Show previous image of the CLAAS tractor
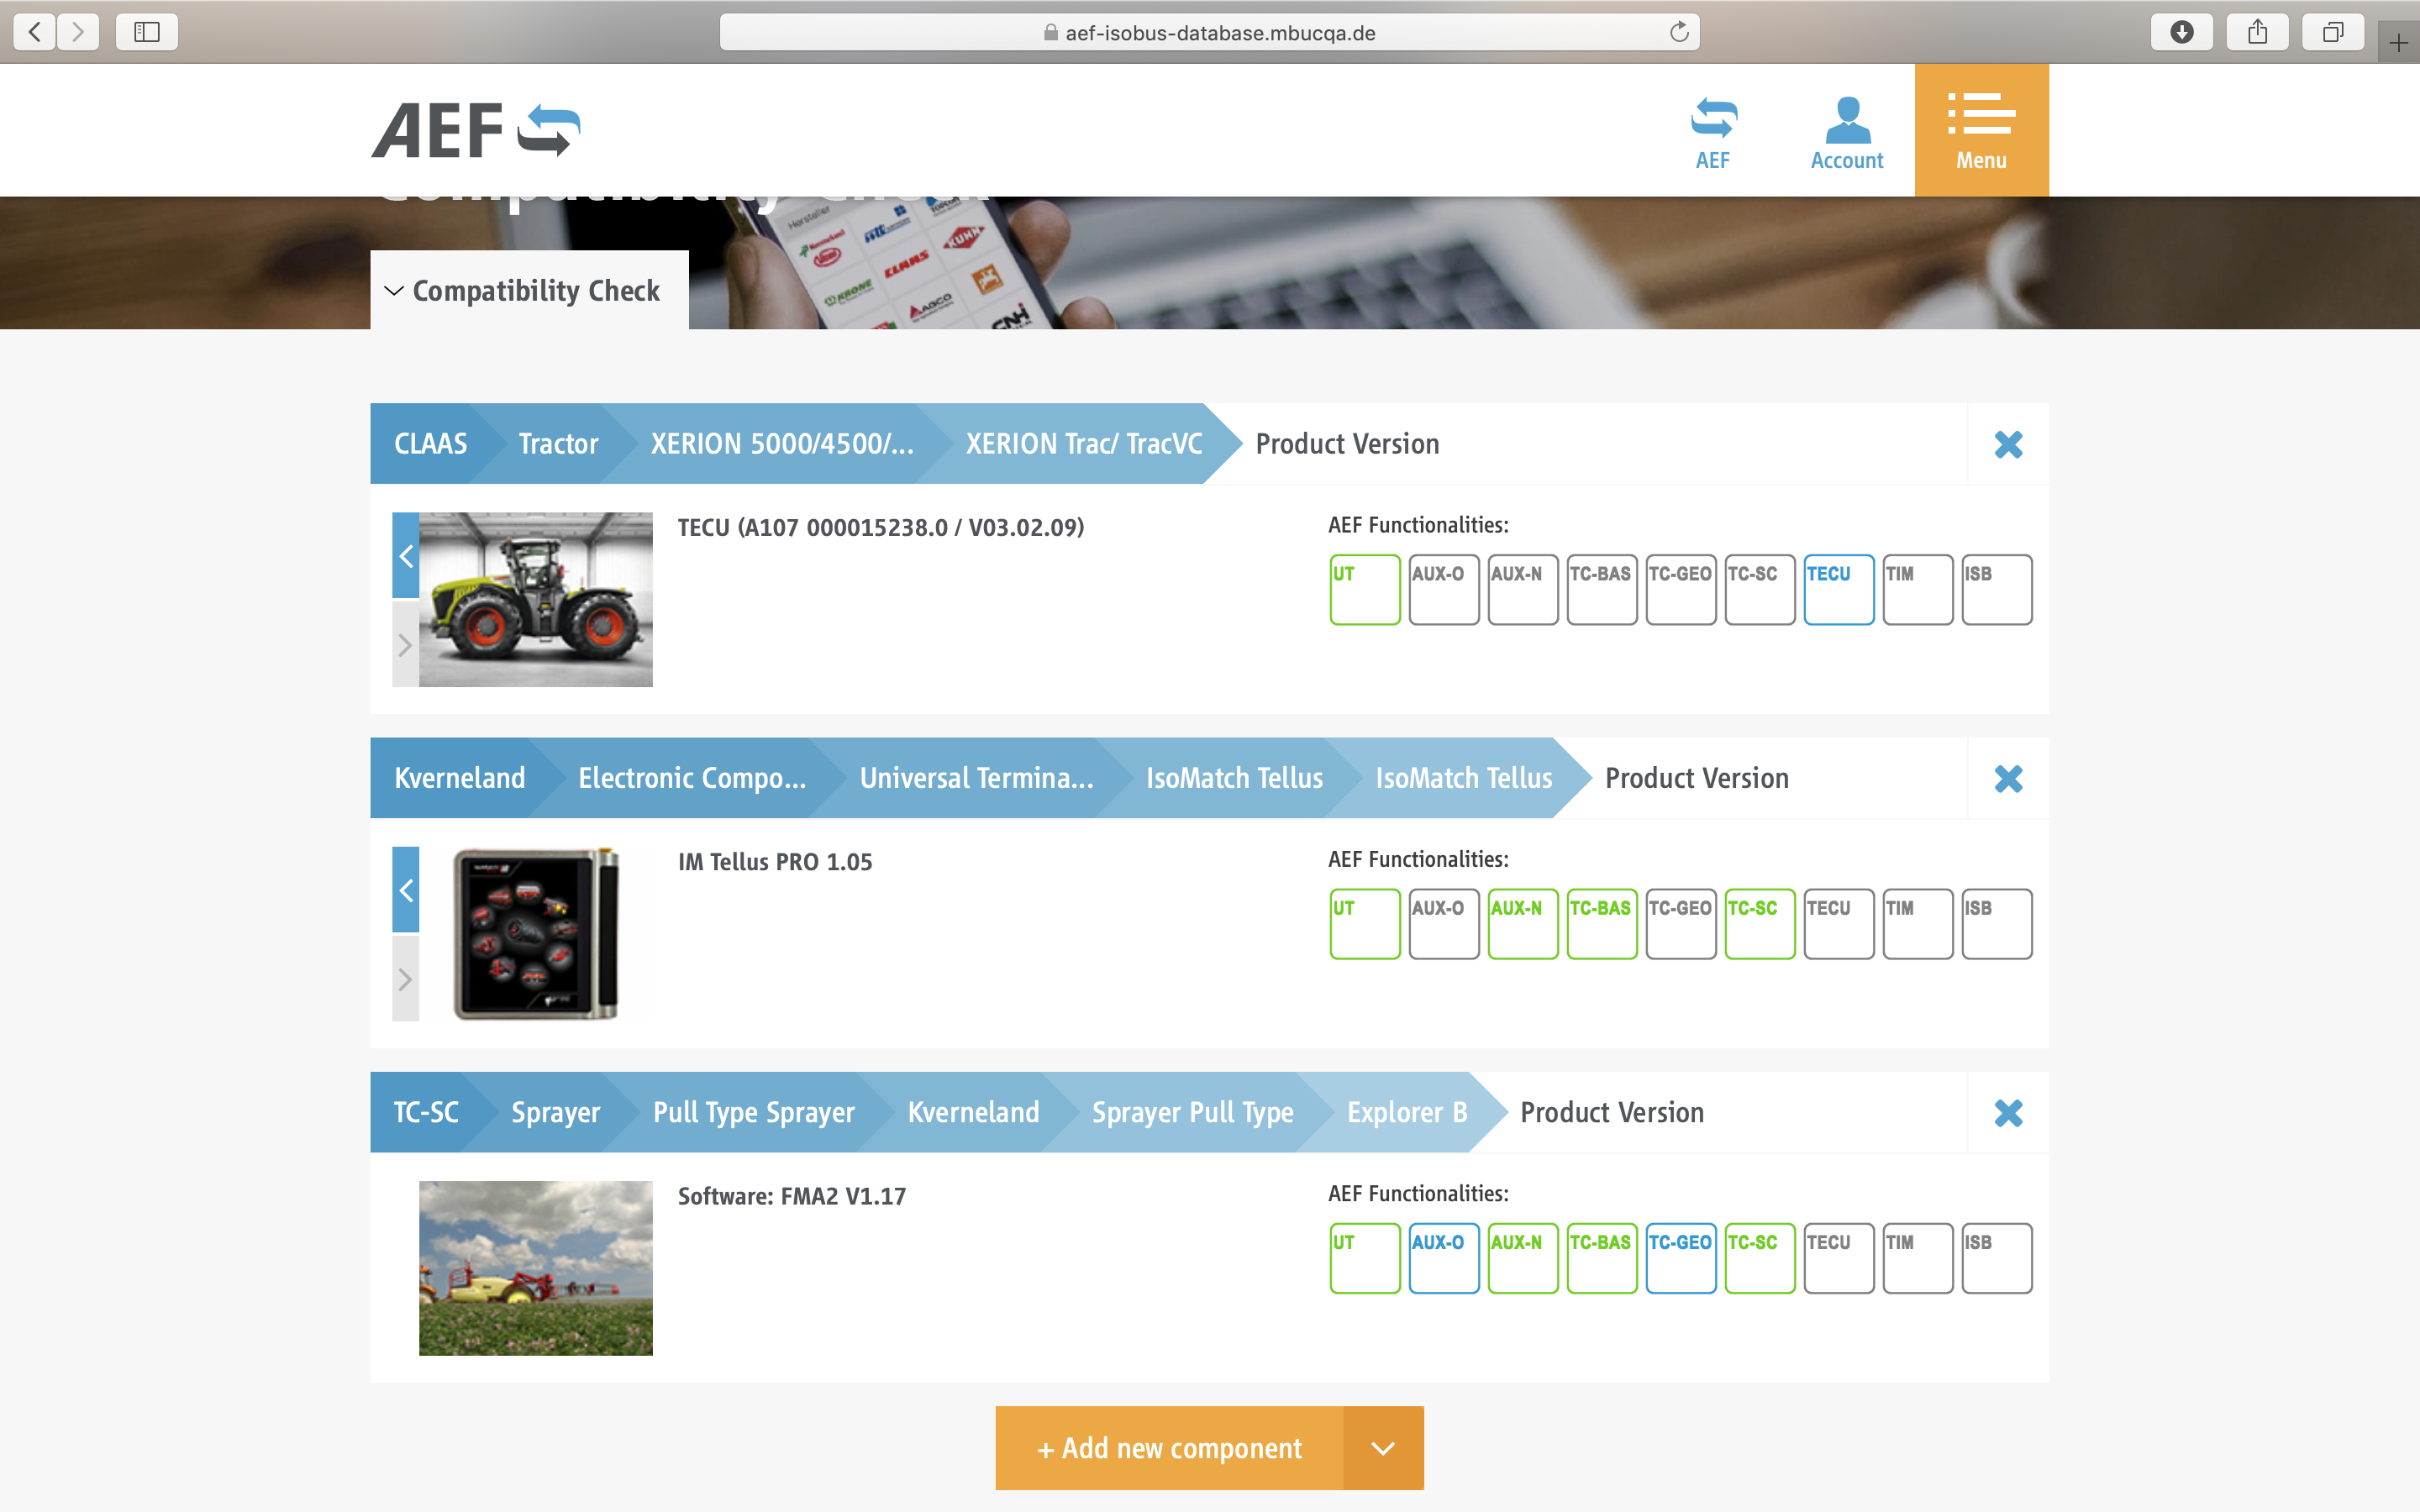This screenshot has height=1512, width=2420. (405, 556)
